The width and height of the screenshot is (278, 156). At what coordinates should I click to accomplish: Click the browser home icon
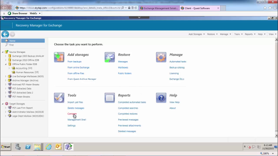coord(265,8)
